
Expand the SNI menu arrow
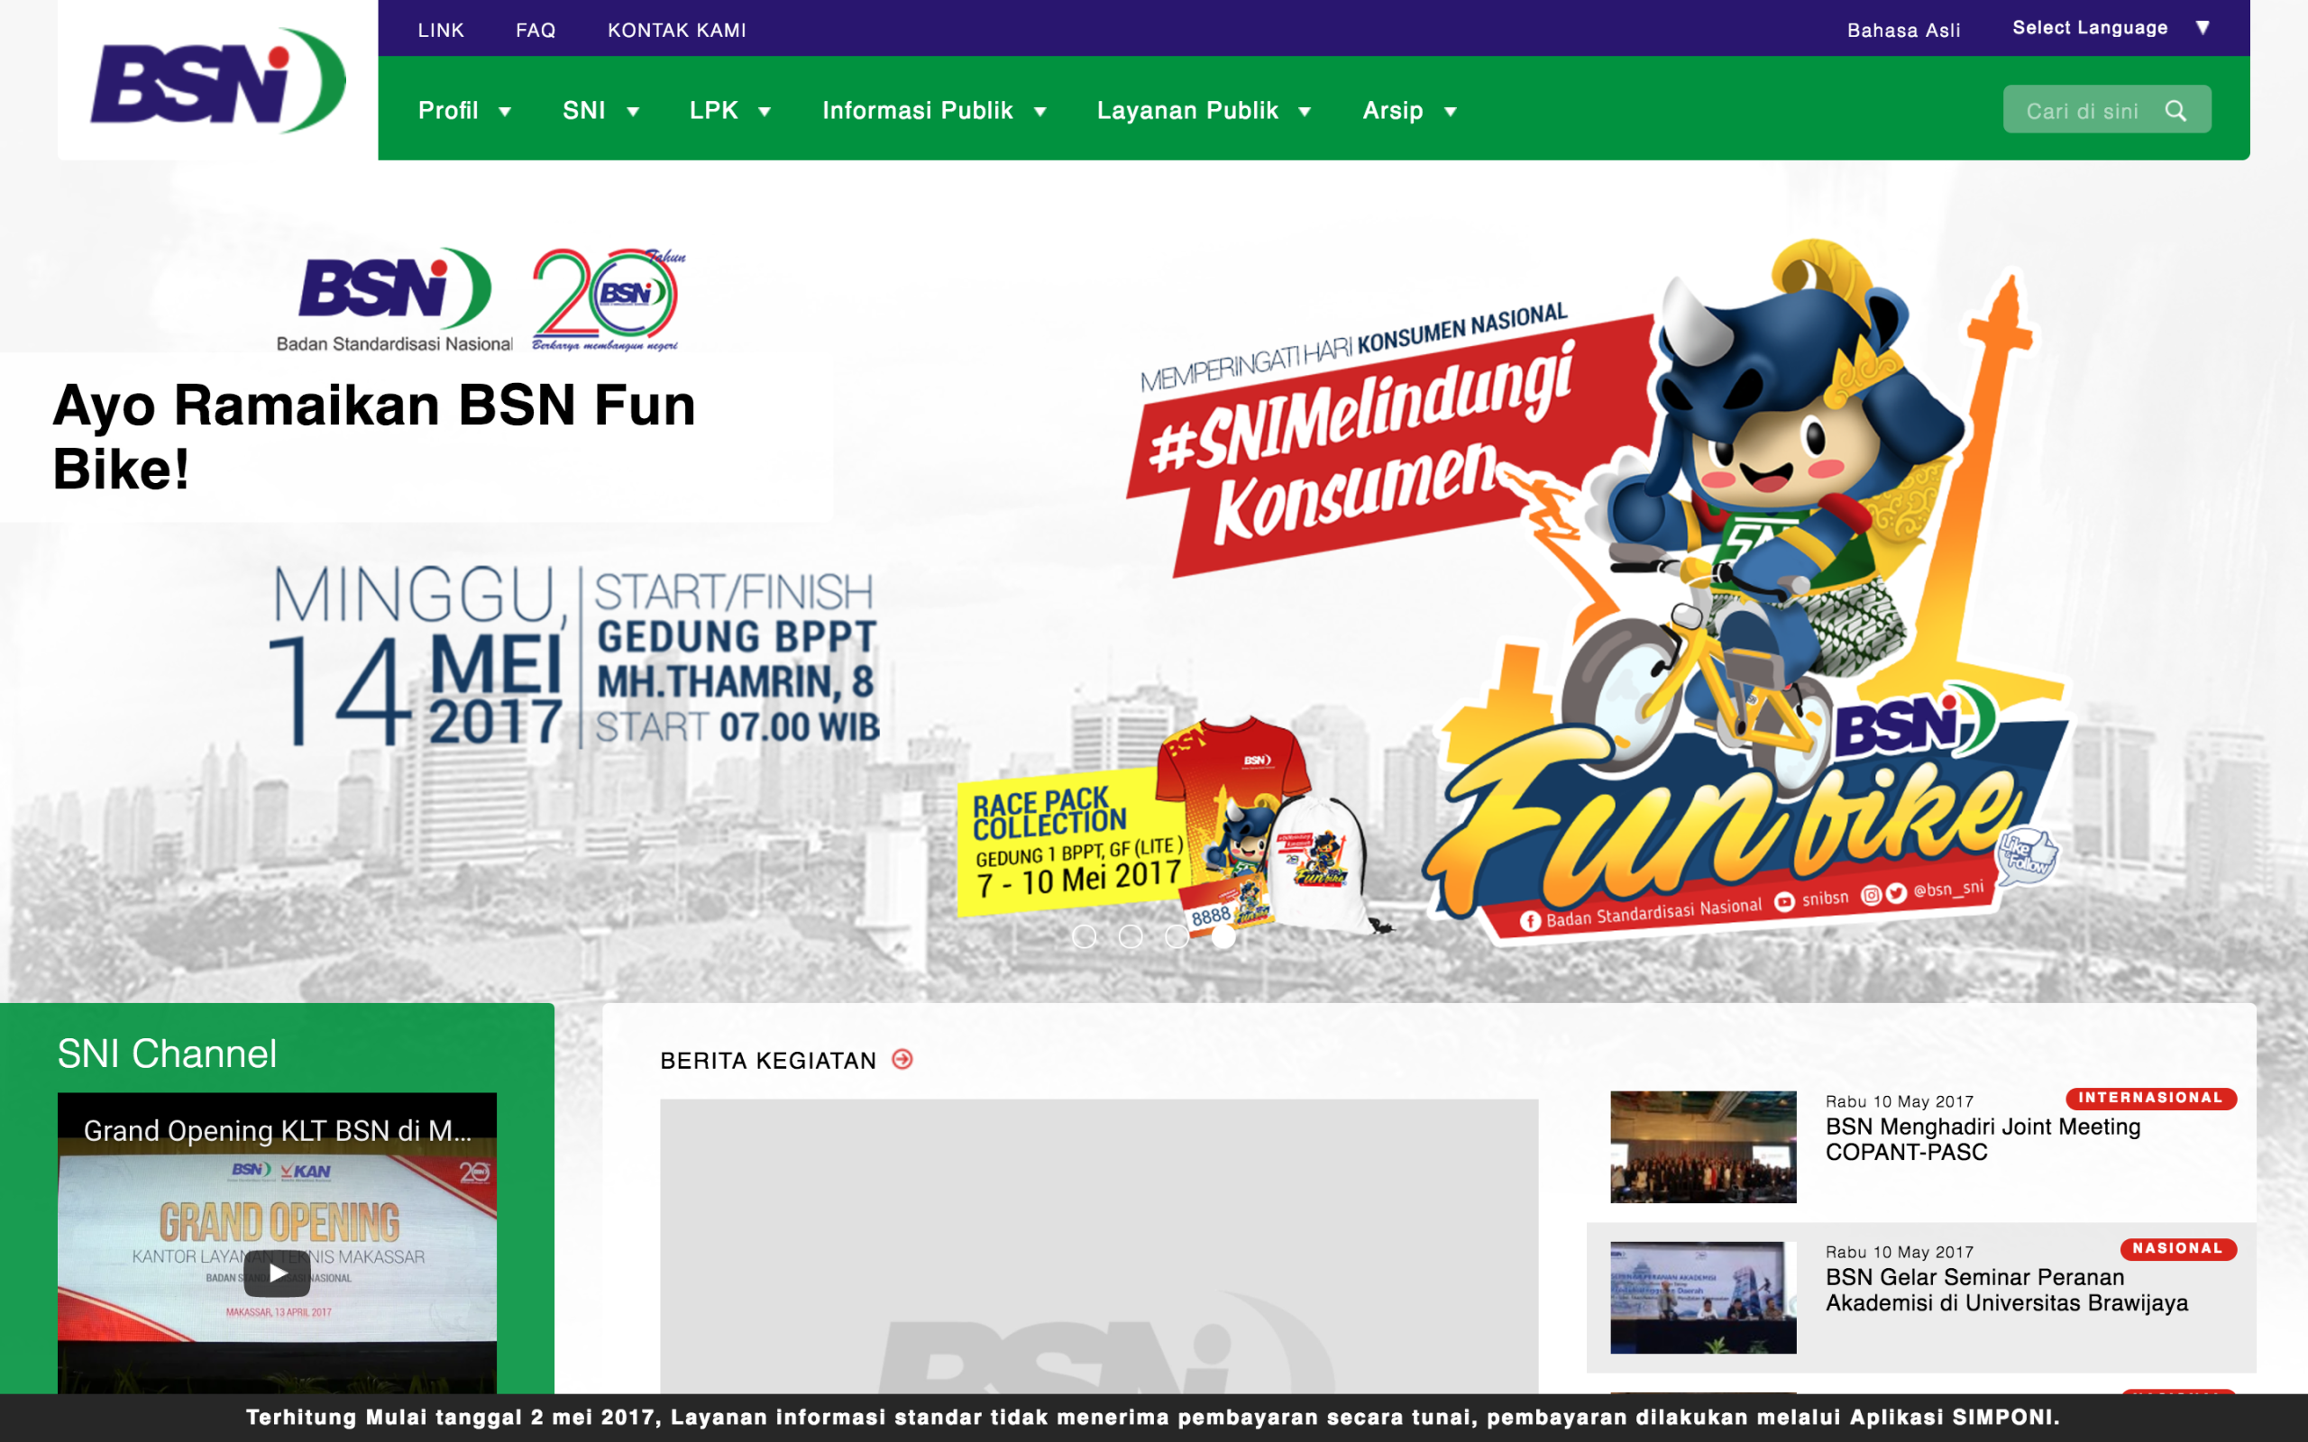click(632, 112)
